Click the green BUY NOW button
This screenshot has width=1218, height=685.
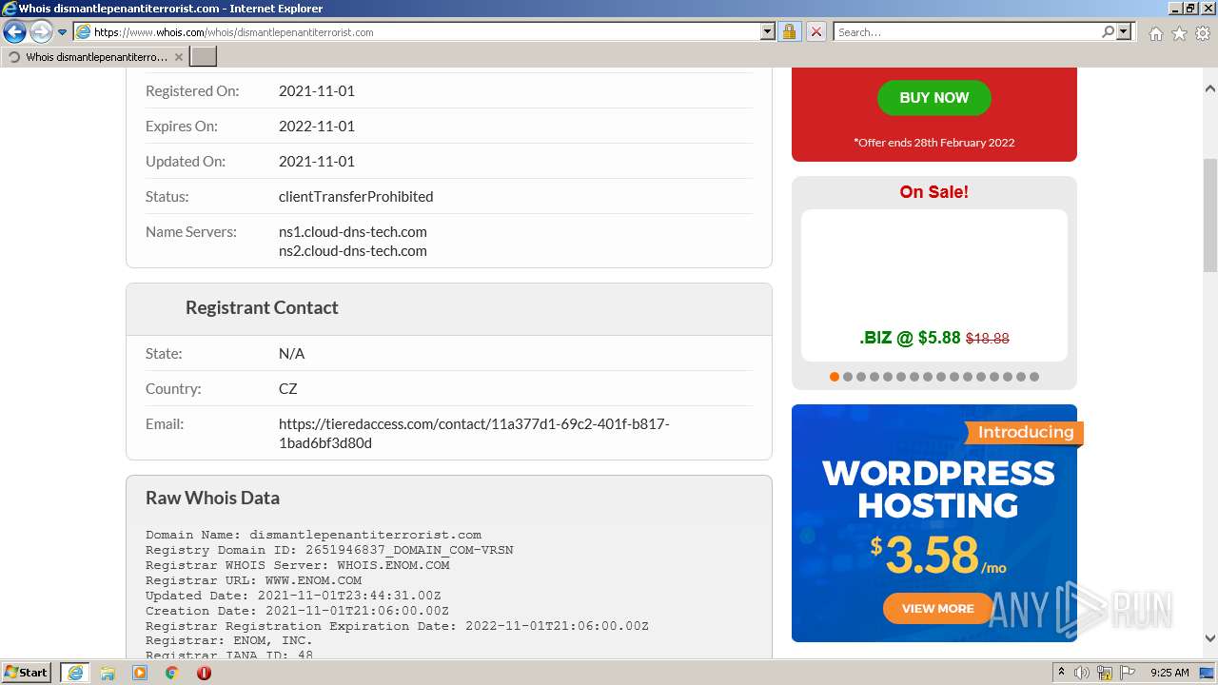933,97
